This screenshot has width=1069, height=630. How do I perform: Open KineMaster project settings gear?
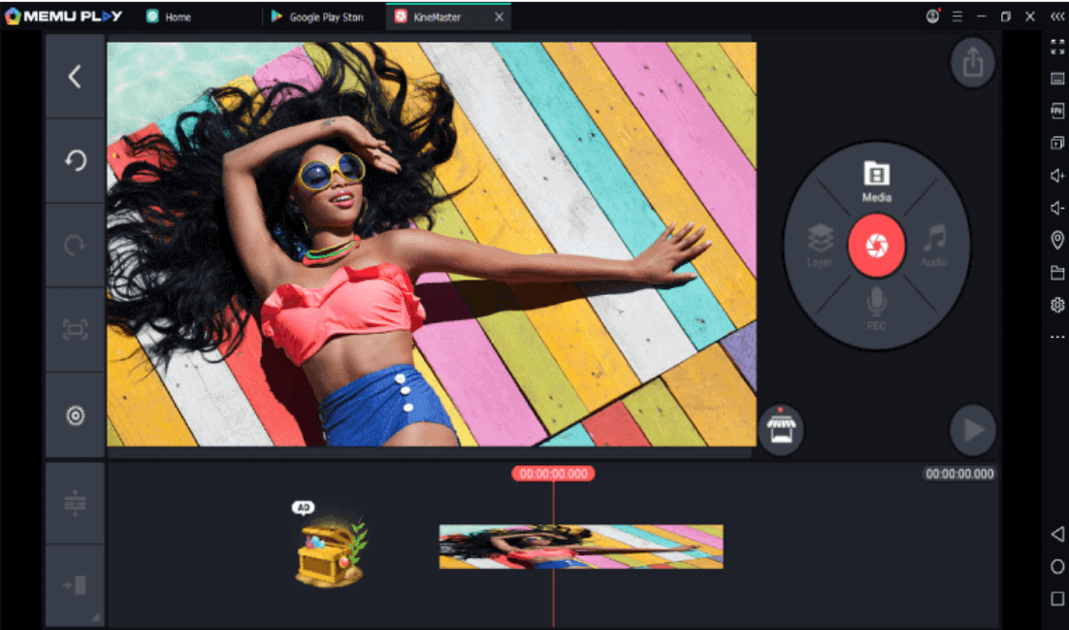75,415
